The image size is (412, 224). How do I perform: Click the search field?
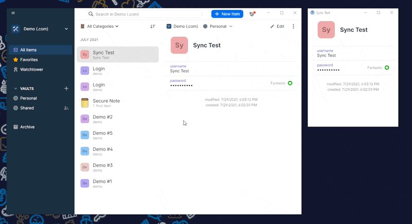[x=147, y=14]
